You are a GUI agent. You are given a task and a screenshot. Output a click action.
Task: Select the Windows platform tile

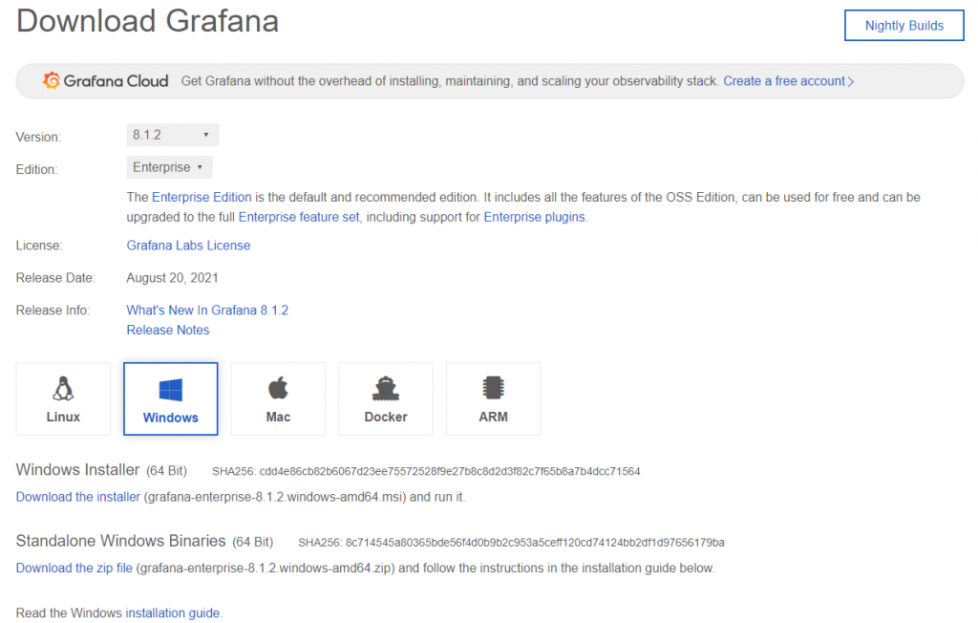pos(171,398)
